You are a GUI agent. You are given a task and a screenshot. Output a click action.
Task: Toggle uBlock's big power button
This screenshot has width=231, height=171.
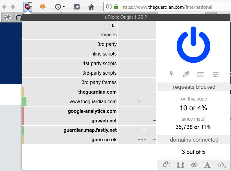[x=193, y=45]
